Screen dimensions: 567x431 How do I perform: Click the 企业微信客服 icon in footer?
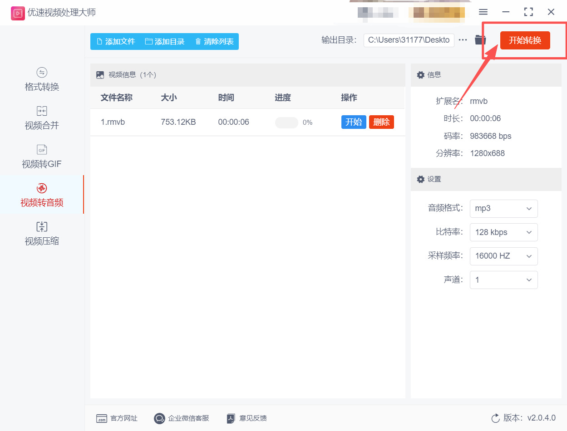[x=159, y=418]
